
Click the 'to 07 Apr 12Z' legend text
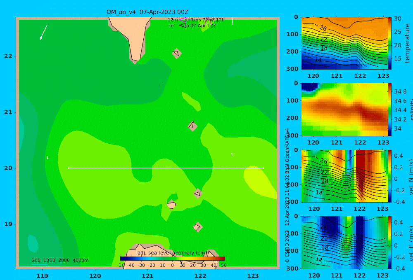pyautogui.click(x=200, y=26)
